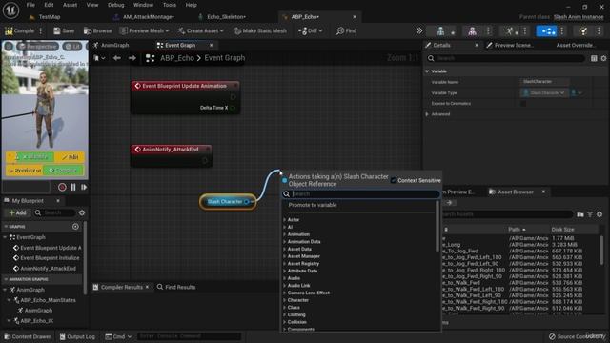Open Details panel property matrix grid icon
This screenshot has width=610, height=343.
(594, 58)
